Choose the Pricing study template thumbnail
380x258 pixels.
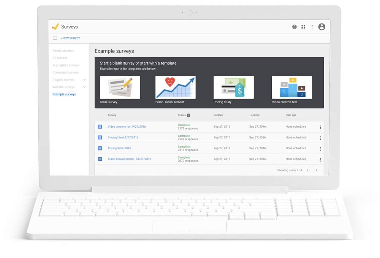(x=234, y=87)
